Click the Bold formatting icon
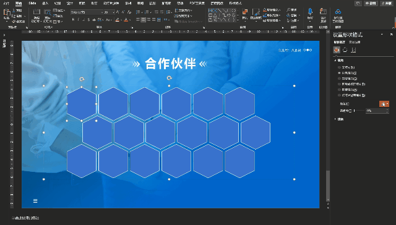 [x=73, y=20]
